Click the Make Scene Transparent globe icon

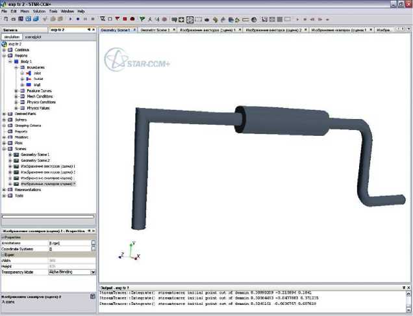pyautogui.click(x=254, y=20)
